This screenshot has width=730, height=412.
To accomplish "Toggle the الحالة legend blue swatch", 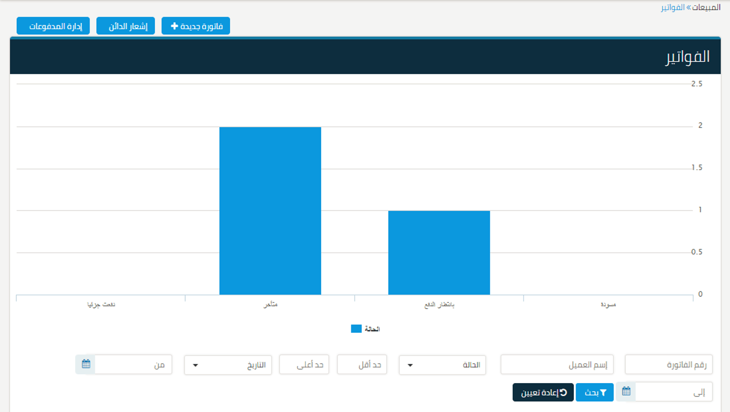I will point(356,329).
